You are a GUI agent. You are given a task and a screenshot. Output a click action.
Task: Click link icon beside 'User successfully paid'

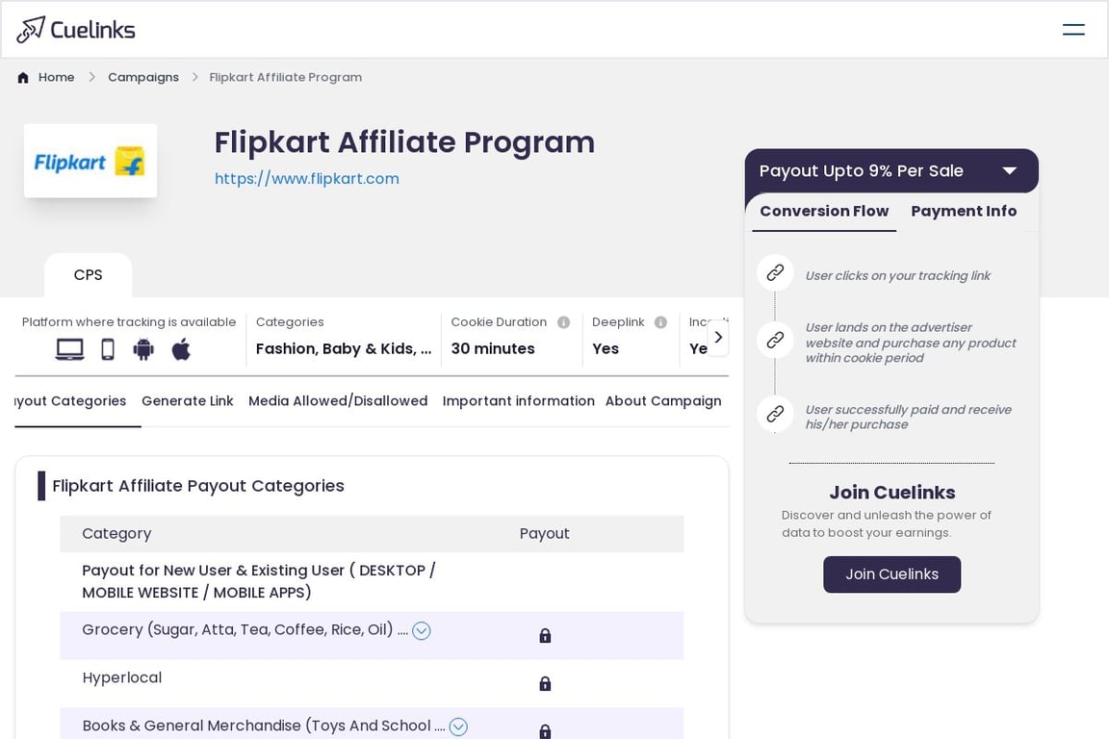775,414
